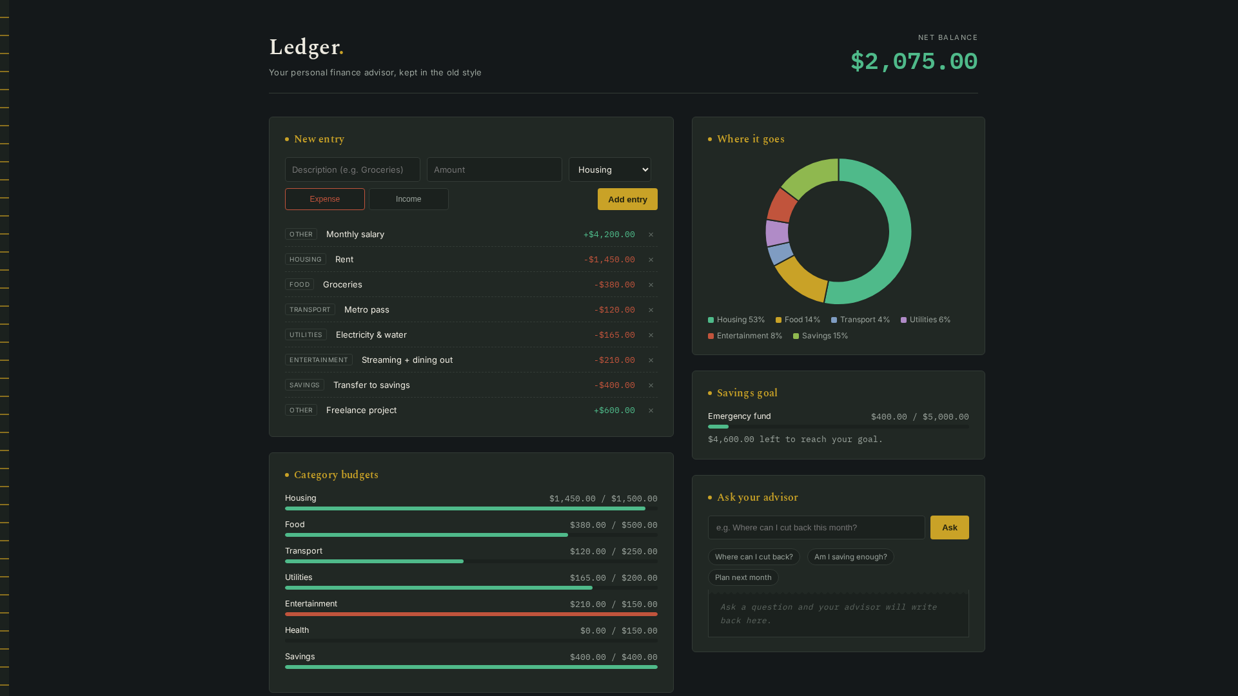This screenshot has width=1238, height=696.
Task: Focus the advisor question input
Action: tap(816, 527)
